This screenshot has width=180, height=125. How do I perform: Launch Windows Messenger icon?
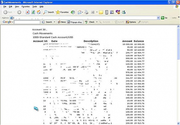point(124,12)
